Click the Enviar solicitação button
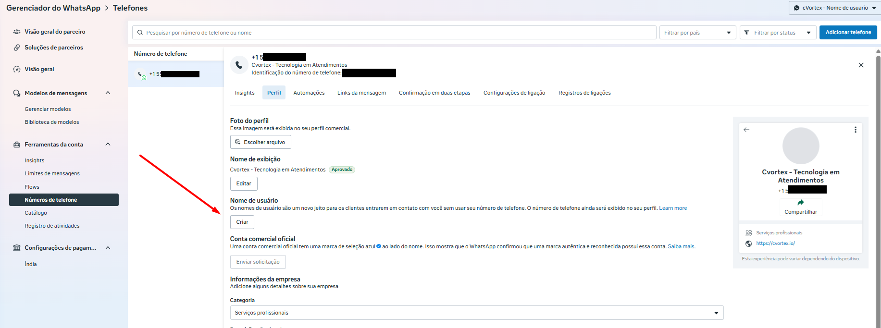This screenshot has height=328, width=881. (x=258, y=262)
